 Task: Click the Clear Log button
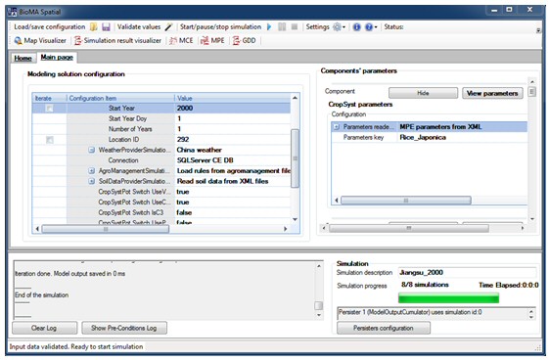44,328
